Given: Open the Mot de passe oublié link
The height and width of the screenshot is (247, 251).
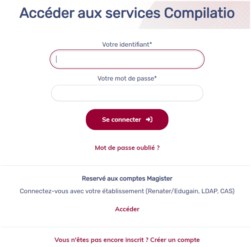Looking at the screenshot, I should coord(127,148).
